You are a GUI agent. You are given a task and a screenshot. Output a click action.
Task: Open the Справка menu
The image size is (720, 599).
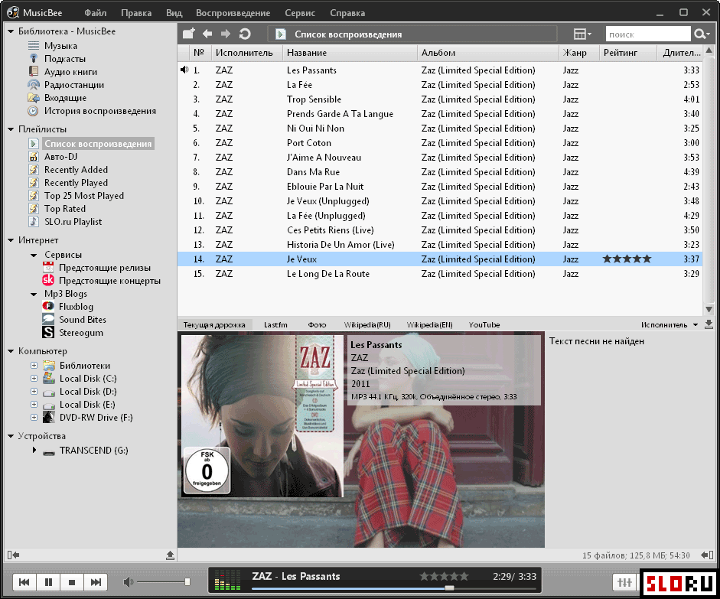347,13
